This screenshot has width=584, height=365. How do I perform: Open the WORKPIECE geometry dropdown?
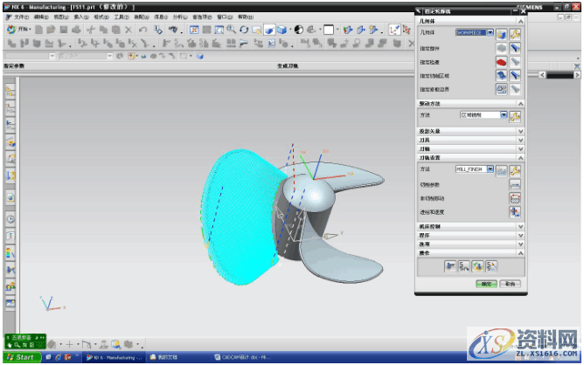(490, 33)
